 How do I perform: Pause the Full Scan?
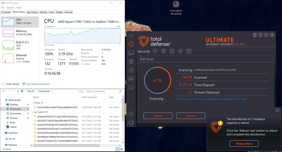coord(158,116)
